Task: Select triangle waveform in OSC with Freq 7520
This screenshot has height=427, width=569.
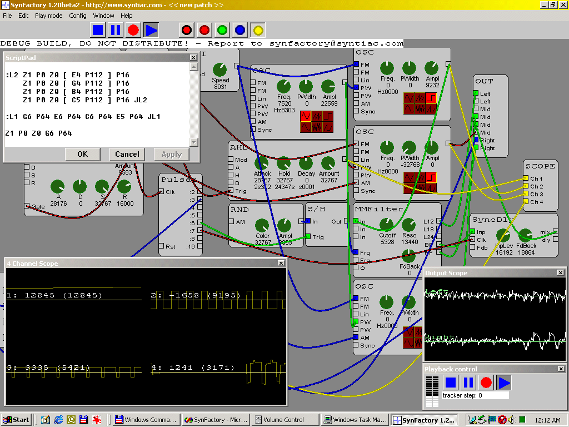Action: pyautogui.click(x=306, y=117)
